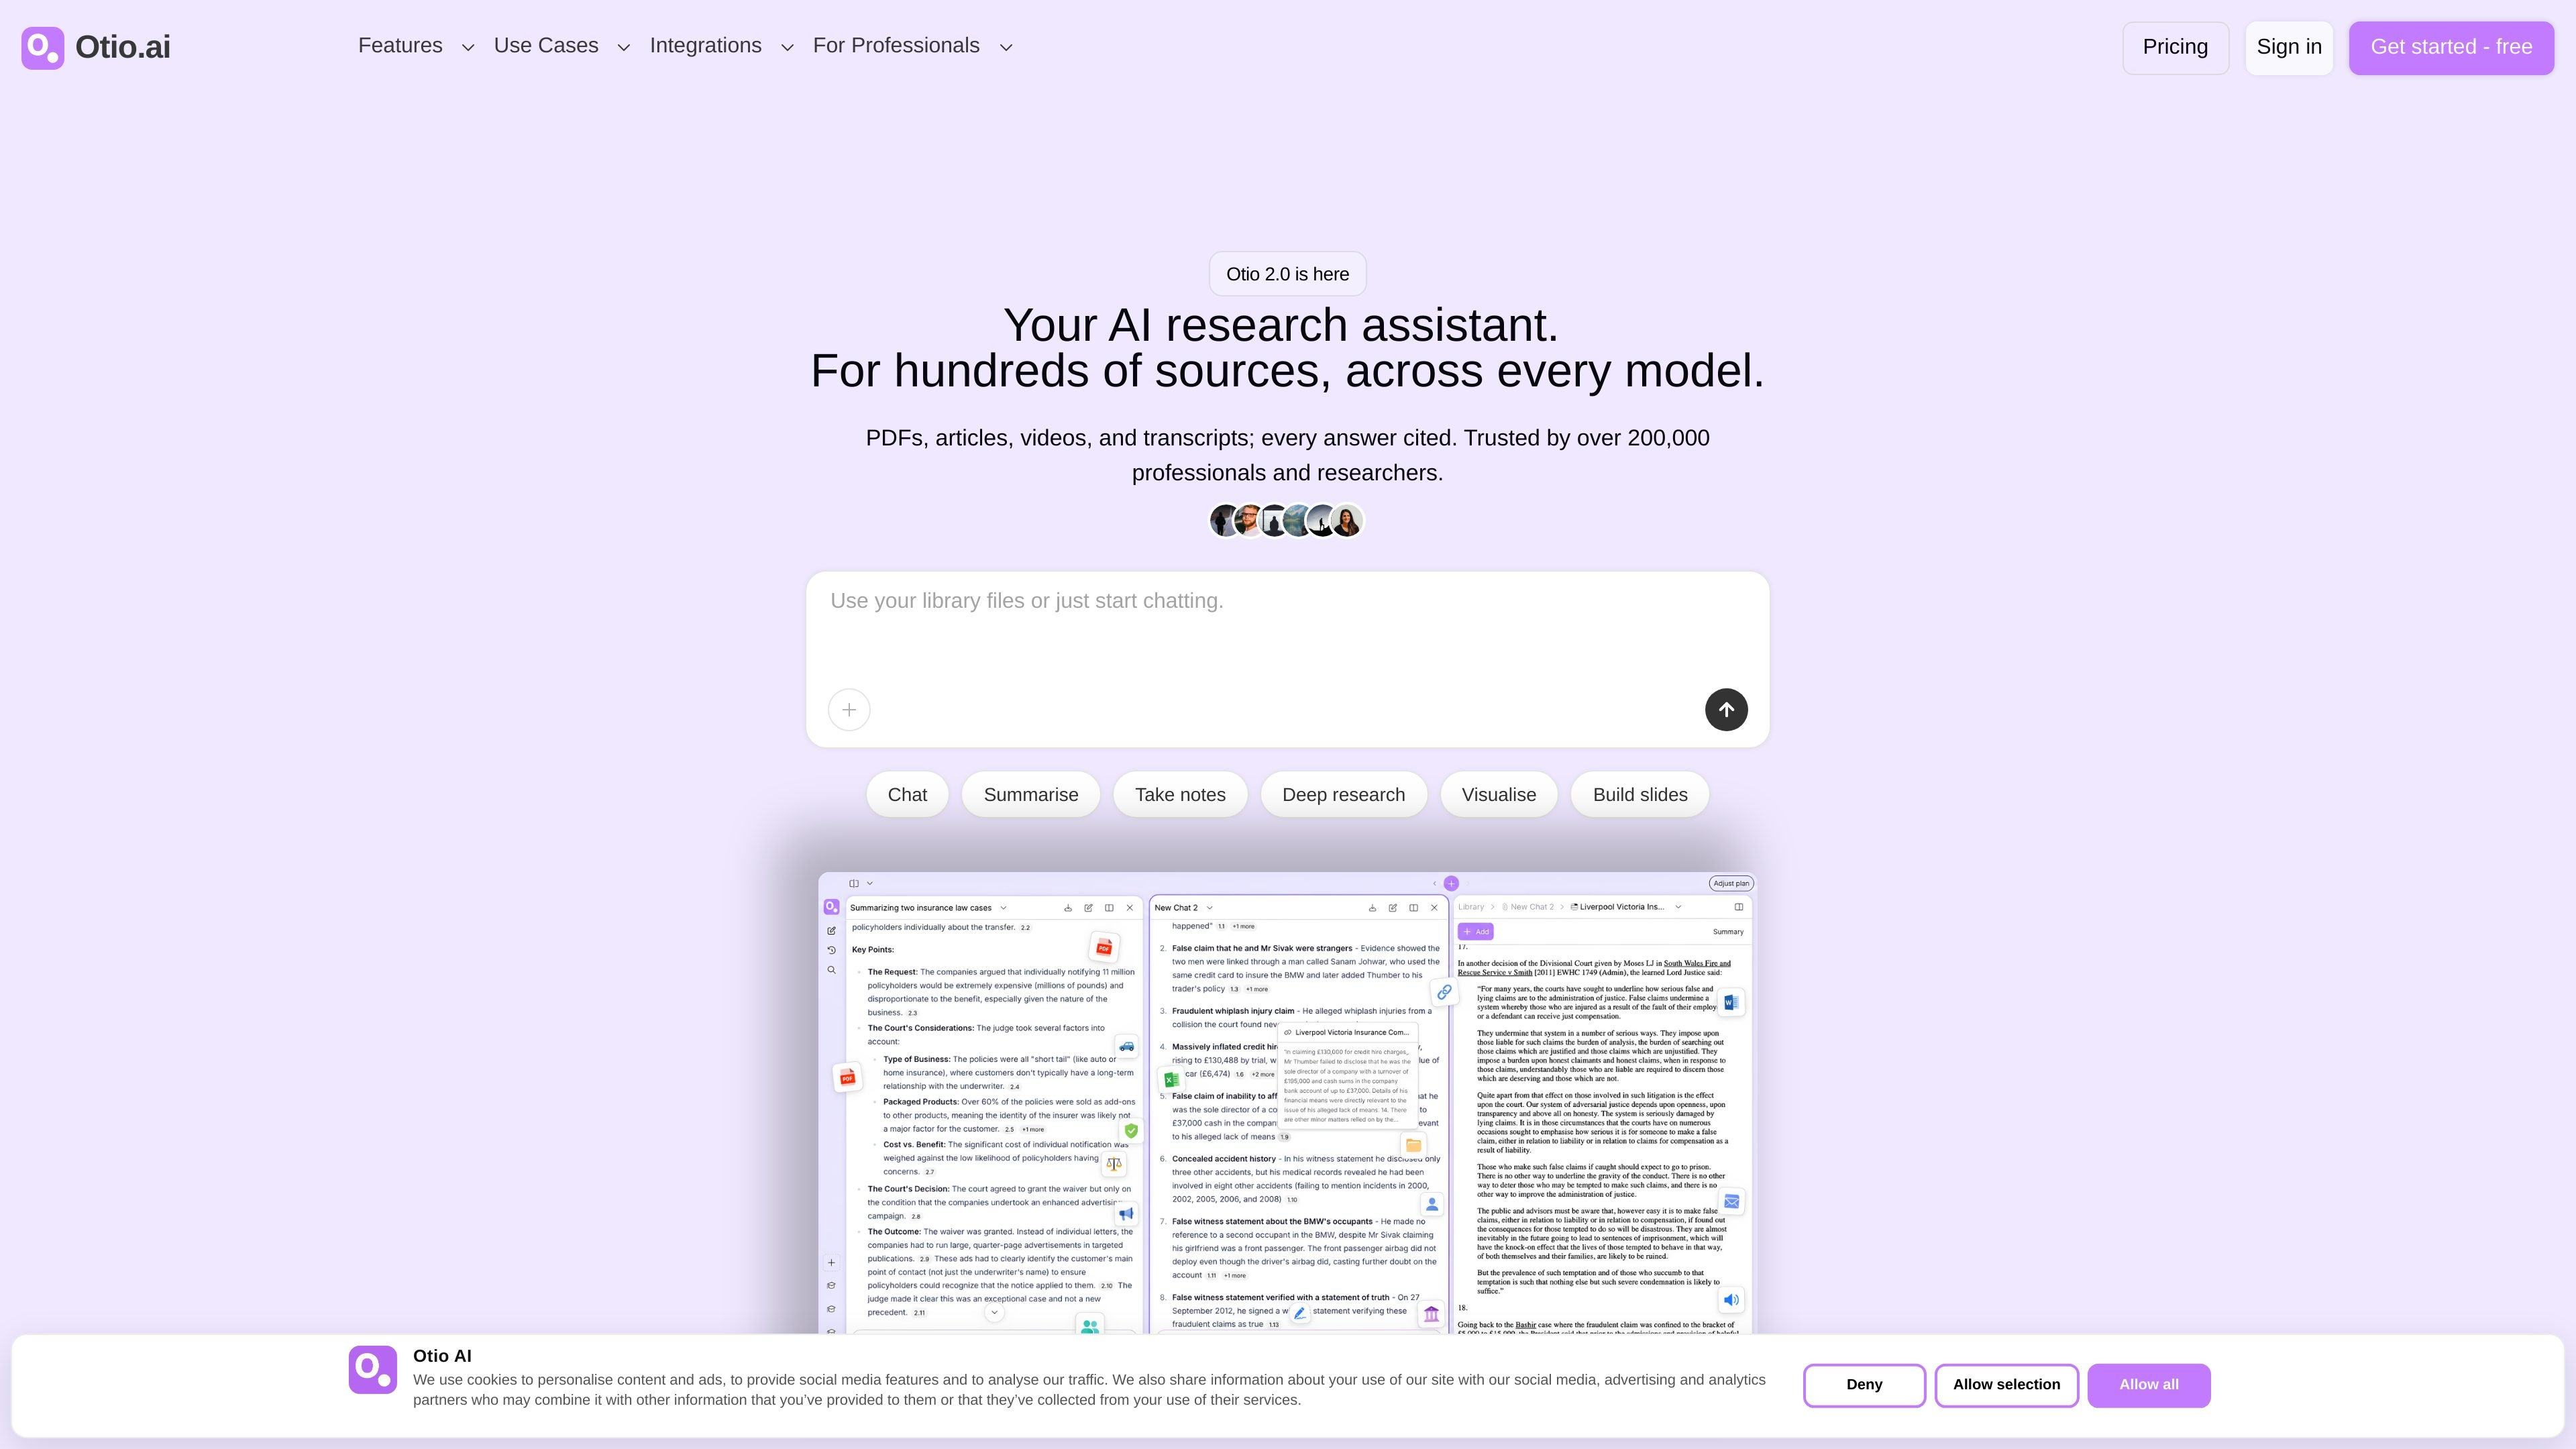The image size is (2576, 1449).
Task: Click the Key Points: heading text
Action: 873,950
